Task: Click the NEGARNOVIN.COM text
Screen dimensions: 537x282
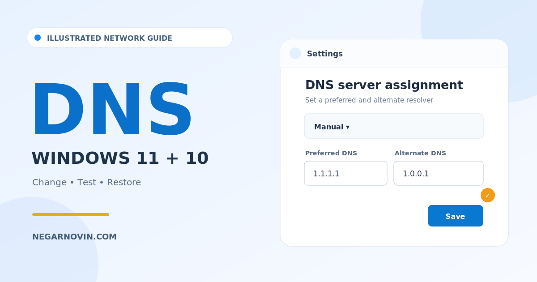Action: tap(74, 237)
